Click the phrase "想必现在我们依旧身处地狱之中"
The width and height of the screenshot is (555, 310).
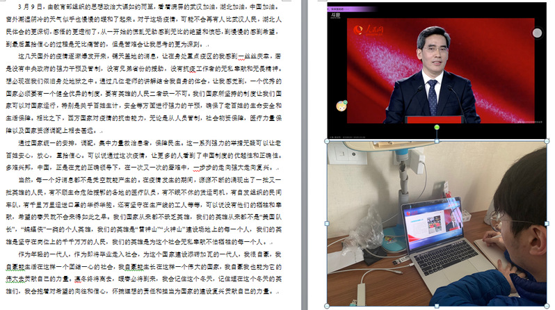pos(51,81)
